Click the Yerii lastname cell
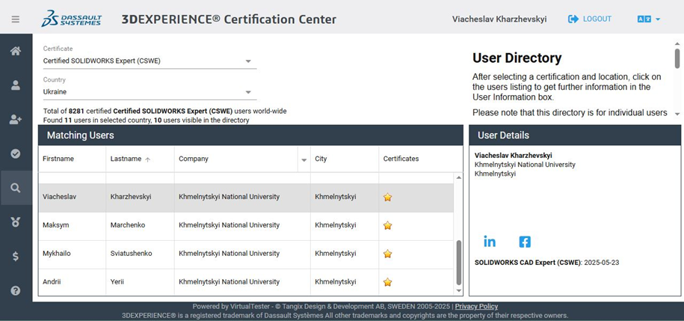 point(140,282)
